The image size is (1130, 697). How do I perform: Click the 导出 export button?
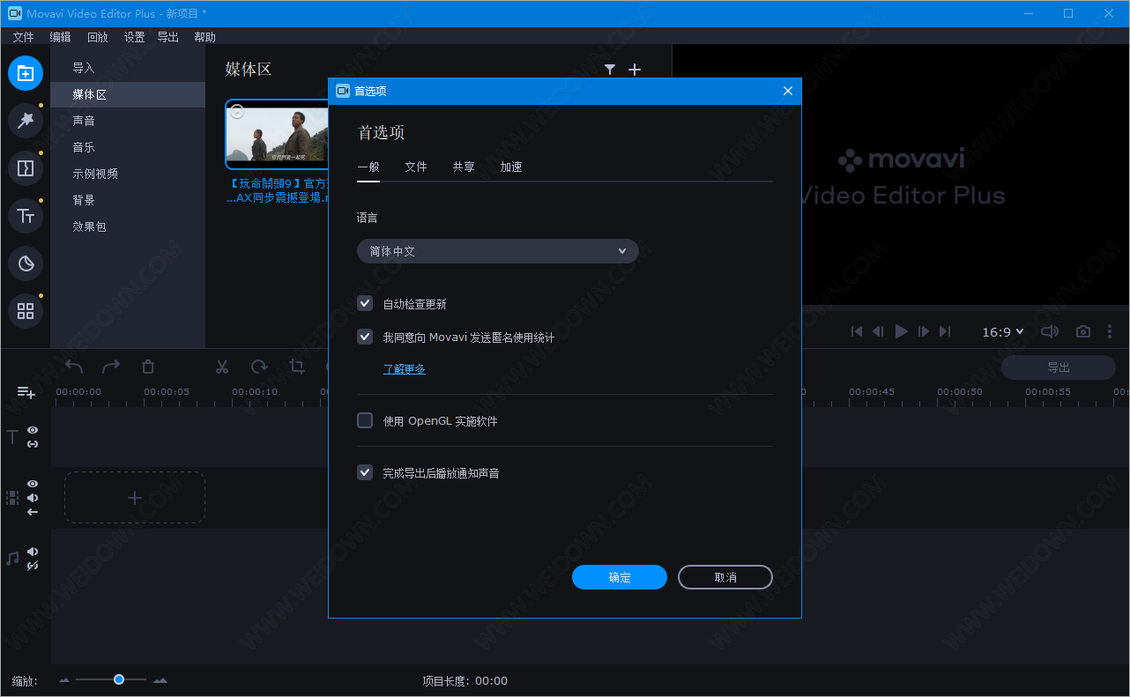1059,367
